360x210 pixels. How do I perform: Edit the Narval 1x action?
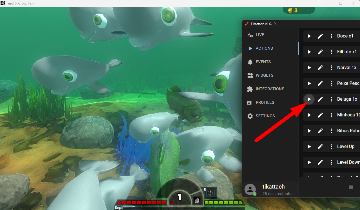(320, 68)
